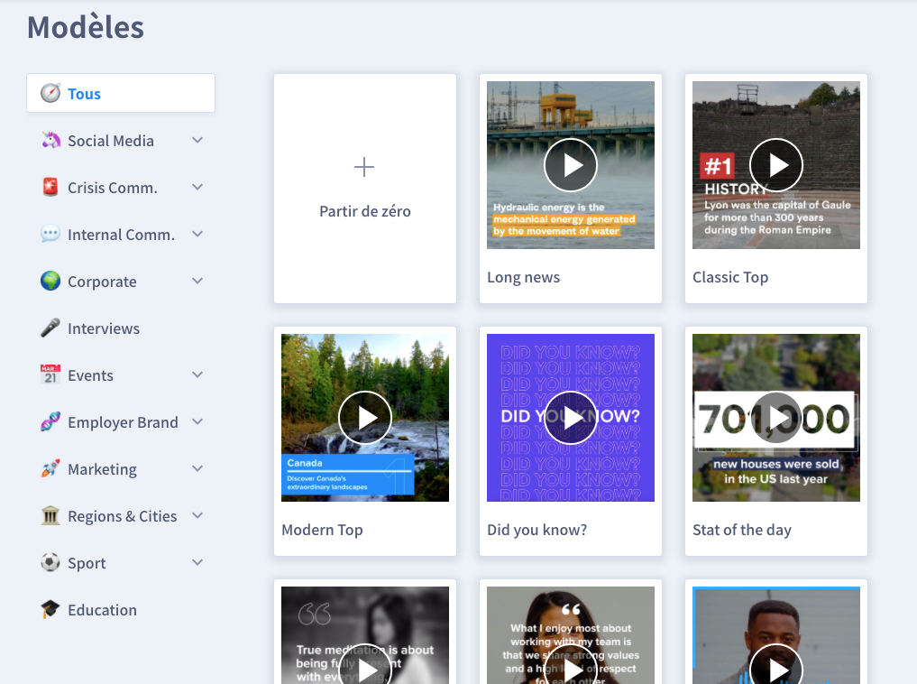Open the Education category label
Screen dimensions: 917x684
[103, 610]
